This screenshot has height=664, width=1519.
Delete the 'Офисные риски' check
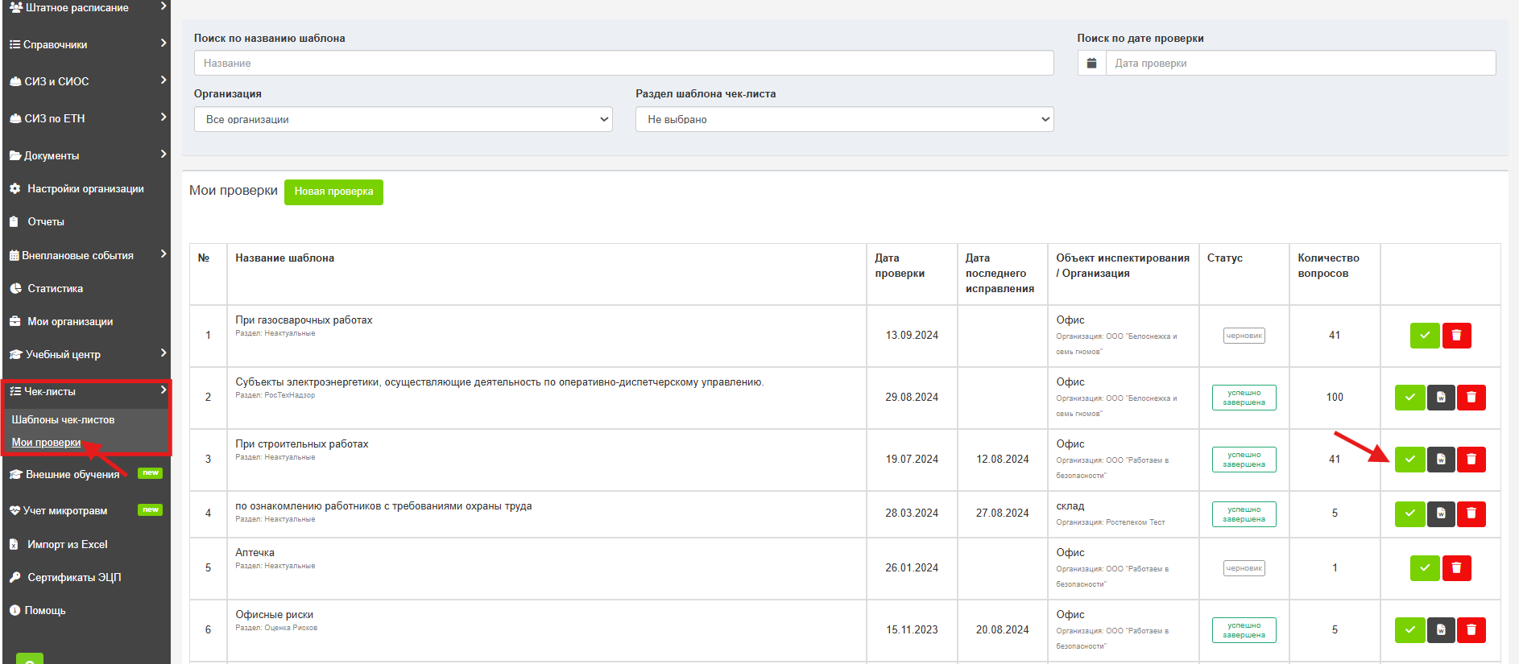(1471, 630)
